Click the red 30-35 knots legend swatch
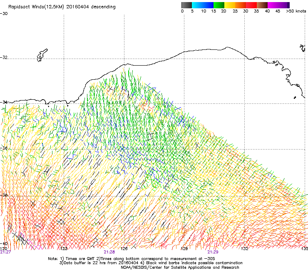Image resolution: width=308 pixels, height=270 pixels. tap(251, 5)
